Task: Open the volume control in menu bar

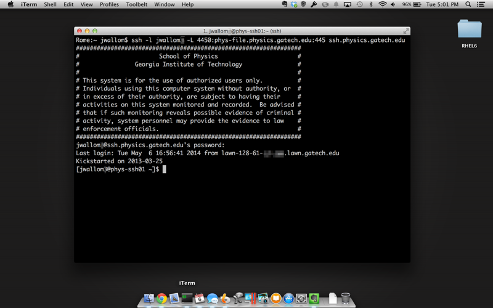Action: click(x=393, y=4)
